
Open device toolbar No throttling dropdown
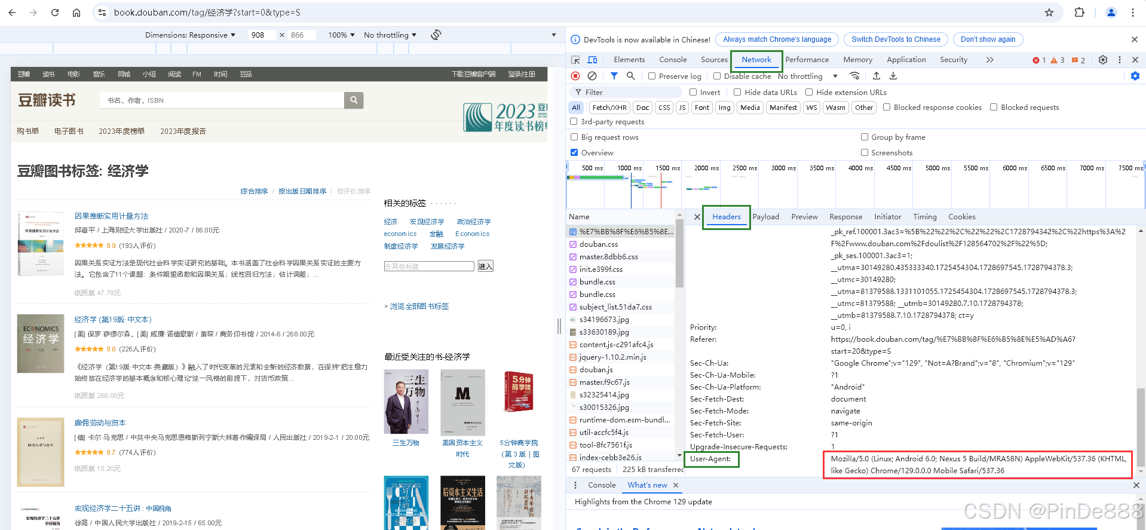[x=390, y=35]
